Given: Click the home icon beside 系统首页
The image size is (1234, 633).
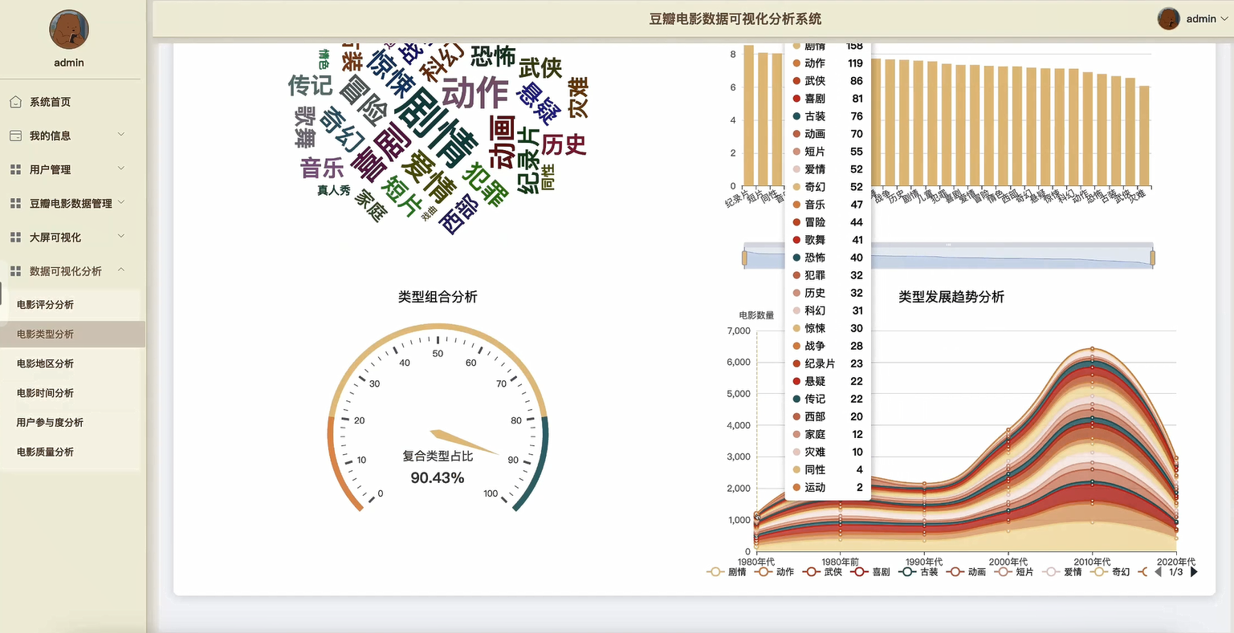Looking at the screenshot, I should click(15, 102).
